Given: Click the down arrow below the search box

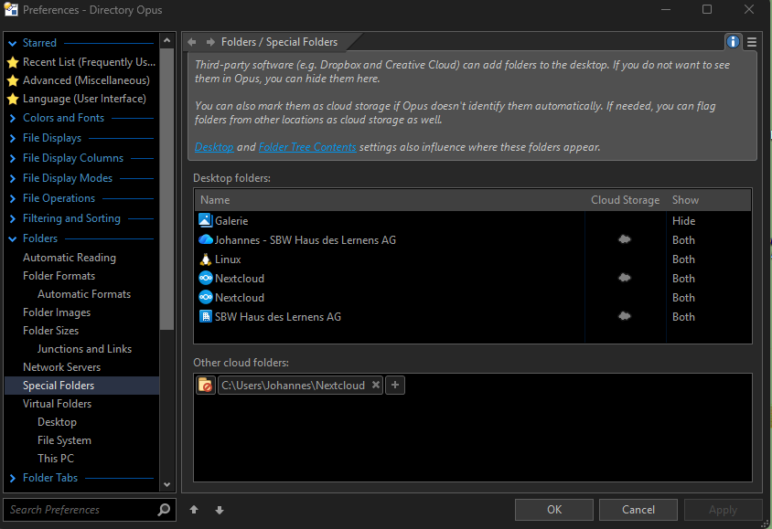Looking at the screenshot, I should (220, 510).
